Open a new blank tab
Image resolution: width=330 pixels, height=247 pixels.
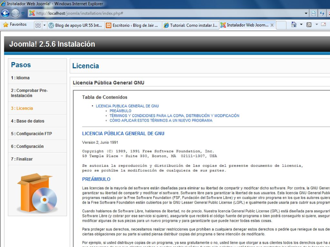281,25
